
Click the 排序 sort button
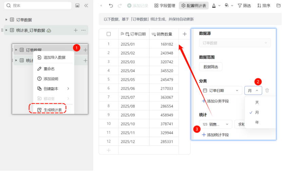point(264,5)
